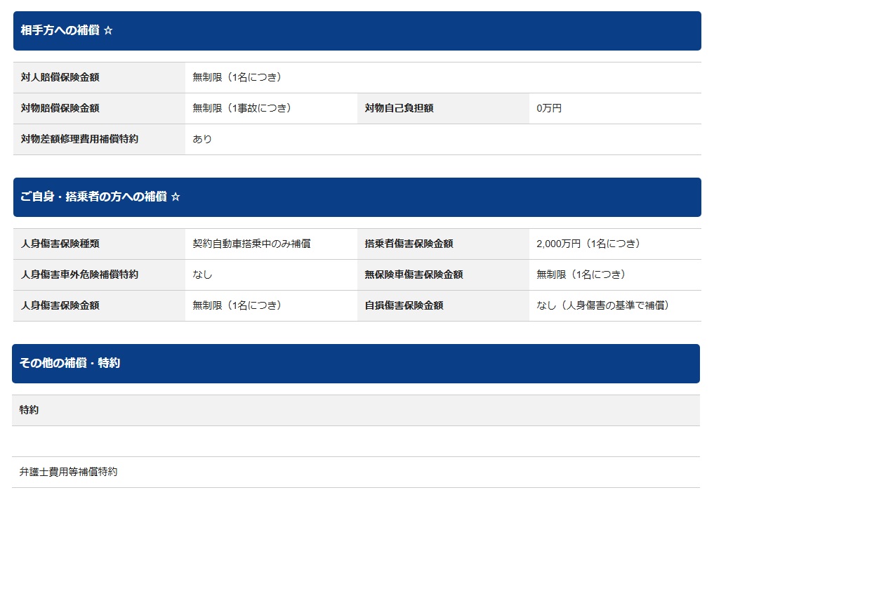Click the 特約 table column header

356,410
